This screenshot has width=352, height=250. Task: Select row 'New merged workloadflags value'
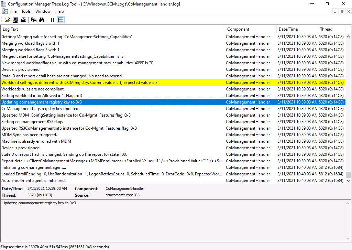[x=173, y=63]
